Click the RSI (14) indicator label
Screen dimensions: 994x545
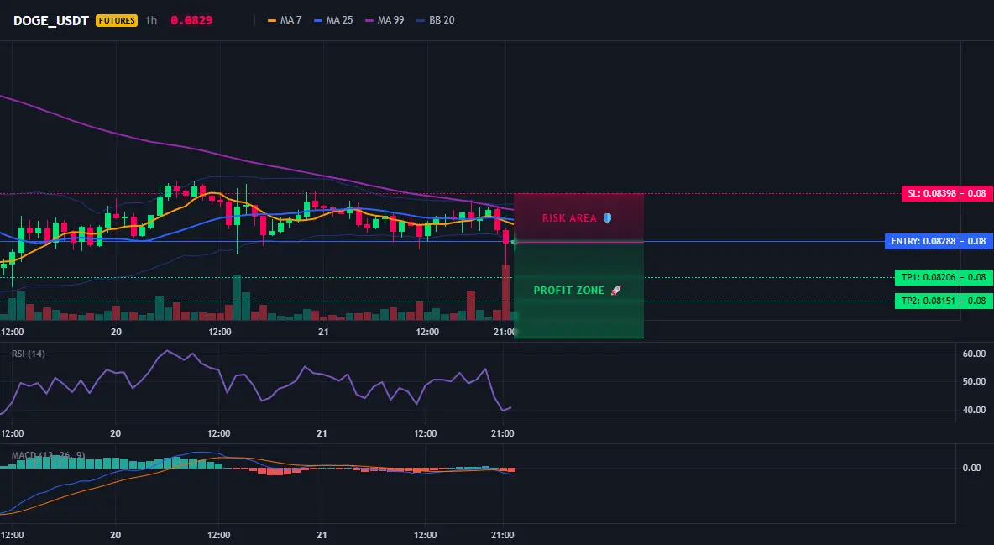point(29,354)
